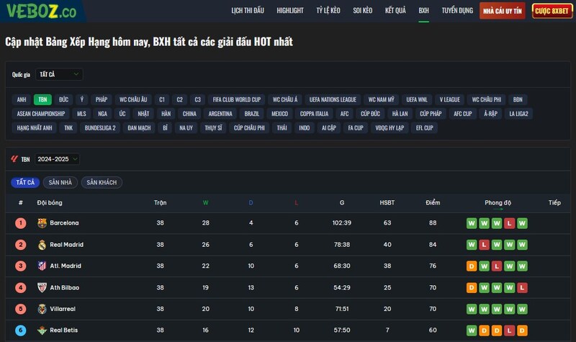Viewport: 576px width, 342px height.
Task: Click the La Liga logo beside TBN
Action: (x=14, y=159)
